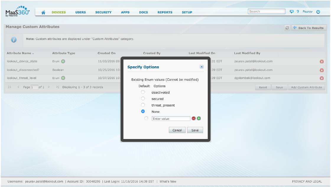Open the SETUP menu
Viewport: 331px width, 187px height.
[x=187, y=12]
